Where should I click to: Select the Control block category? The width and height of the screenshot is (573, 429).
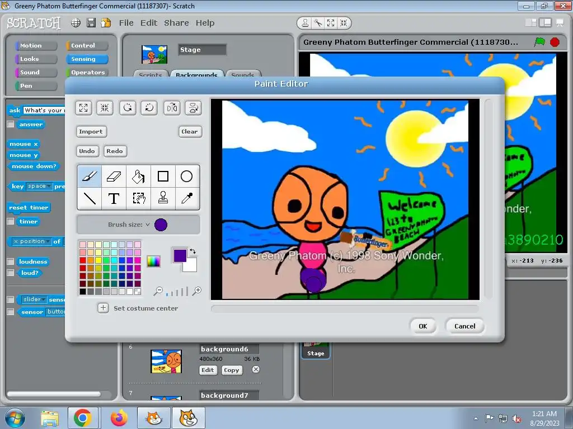click(87, 46)
